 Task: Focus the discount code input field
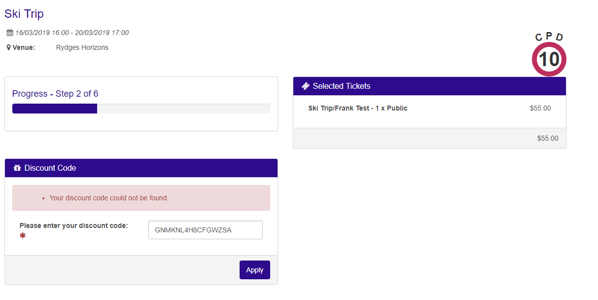205,230
